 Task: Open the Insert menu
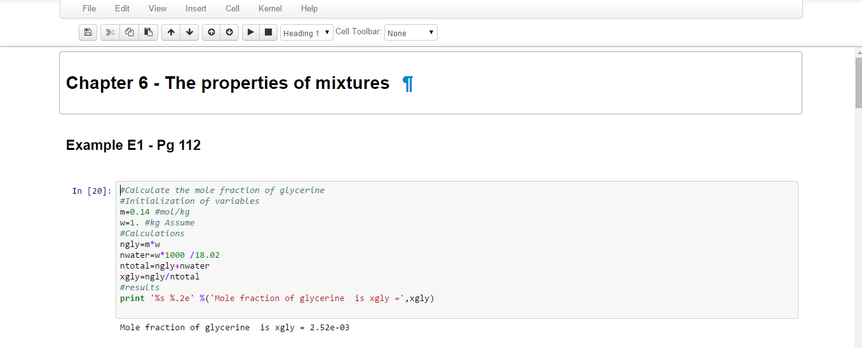[x=196, y=8]
